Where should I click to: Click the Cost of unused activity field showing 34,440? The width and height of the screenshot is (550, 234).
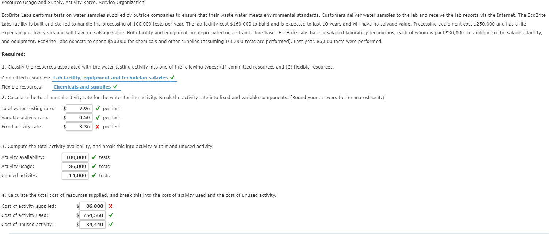point(92,224)
